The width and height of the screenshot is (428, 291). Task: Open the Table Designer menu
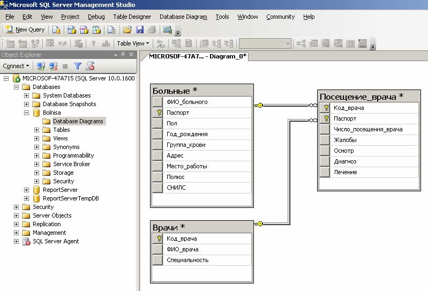pyautogui.click(x=132, y=17)
